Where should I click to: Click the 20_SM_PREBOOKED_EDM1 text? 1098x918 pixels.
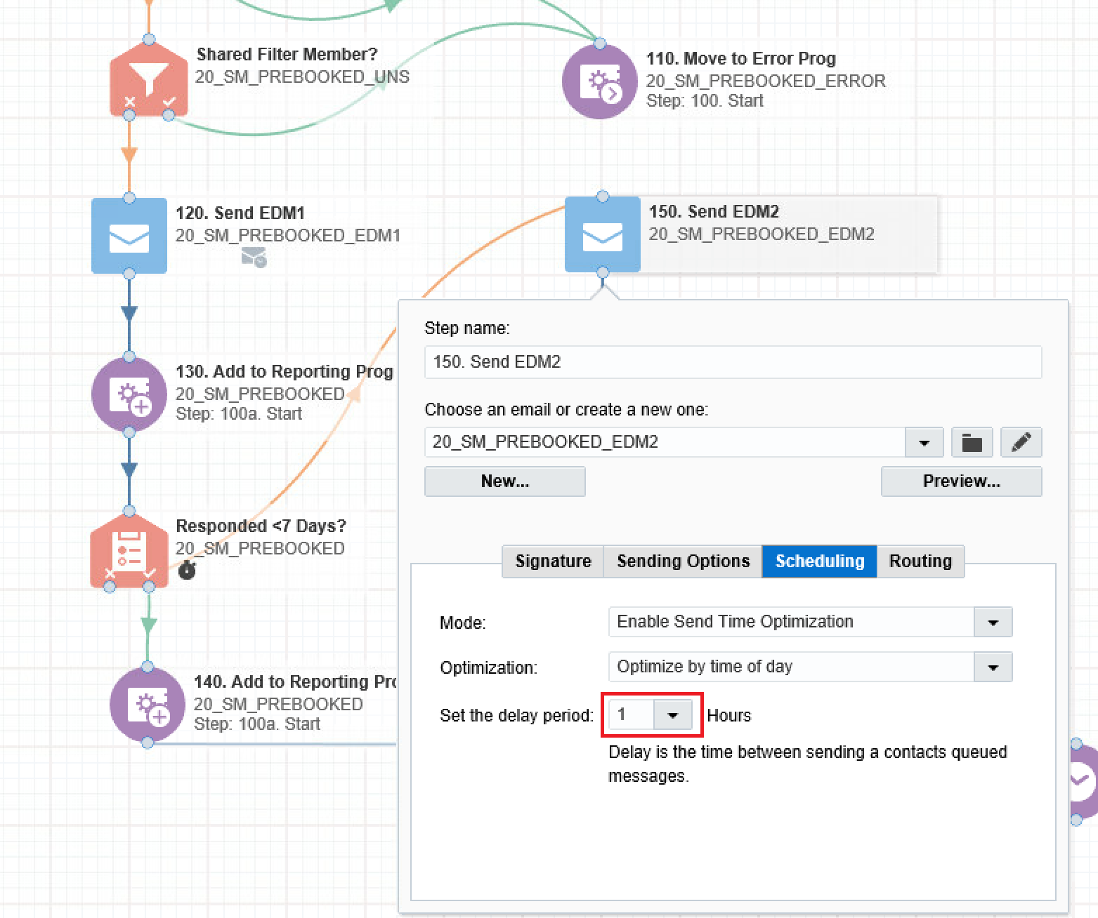[288, 236]
